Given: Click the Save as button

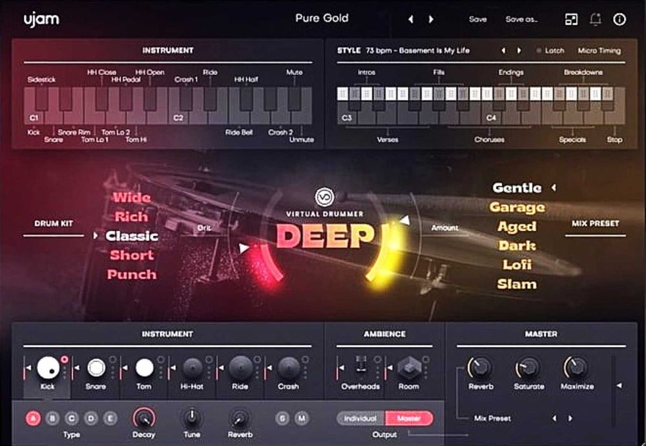Looking at the screenshot, I should 521,19.
